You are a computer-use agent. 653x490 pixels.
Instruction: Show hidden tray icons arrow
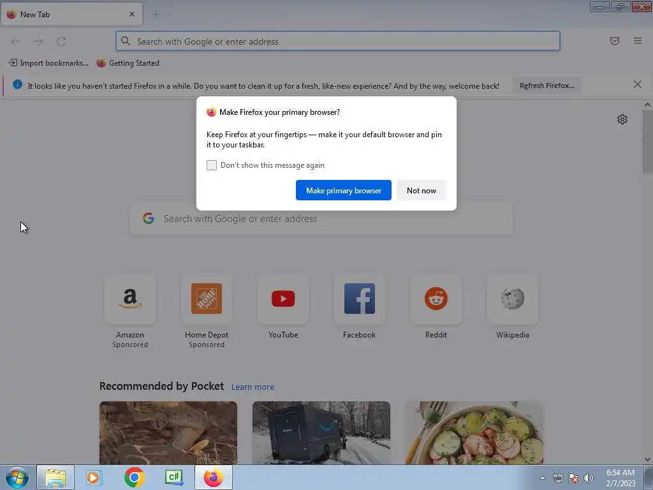542,478
